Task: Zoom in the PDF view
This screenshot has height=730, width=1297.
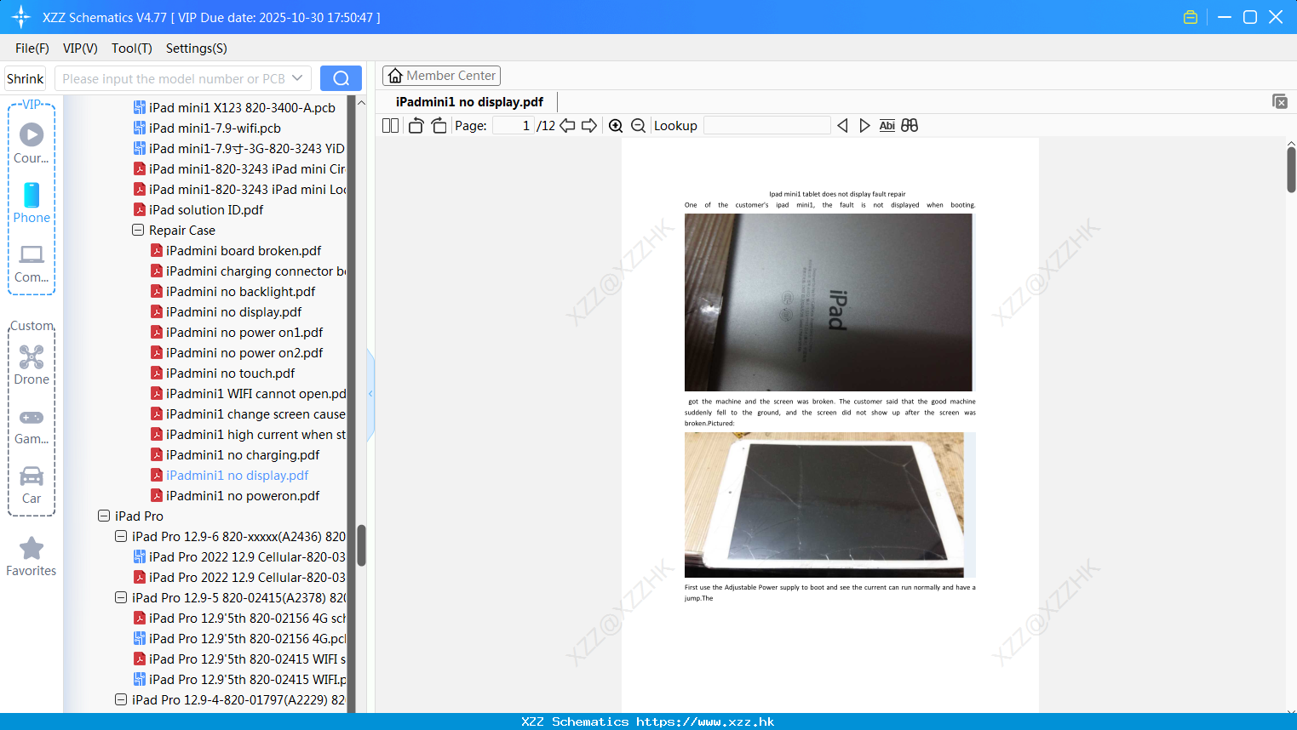Action: point(616,125)
